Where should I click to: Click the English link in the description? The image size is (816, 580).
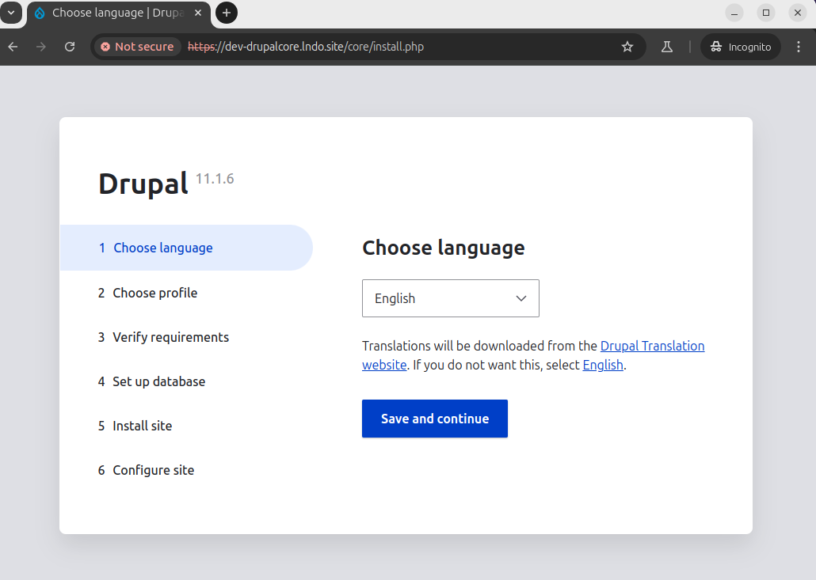coord(603,366)
